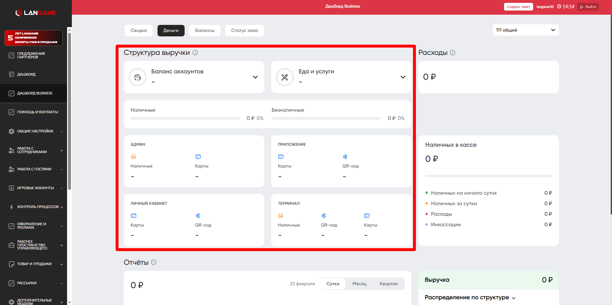Click the fork and knife Еда и услуги icon

point(285,77)
